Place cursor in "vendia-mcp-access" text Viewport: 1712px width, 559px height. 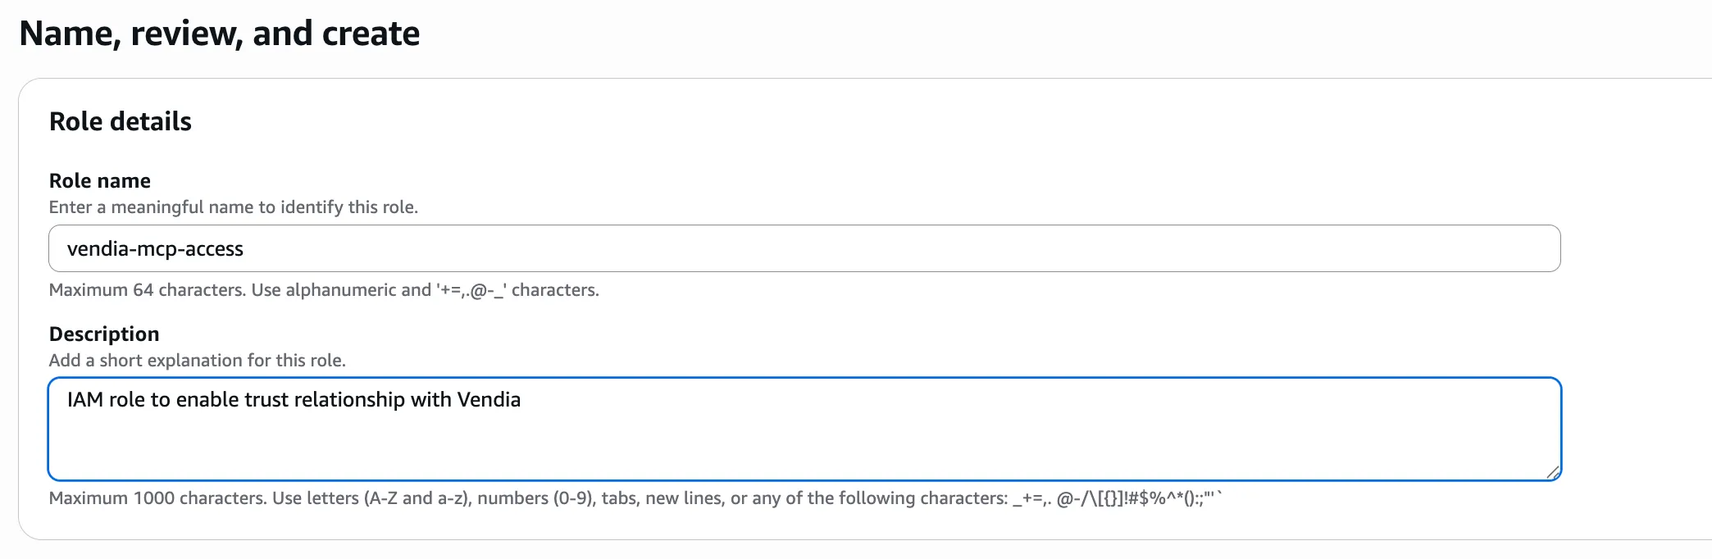tap(155, 249)
